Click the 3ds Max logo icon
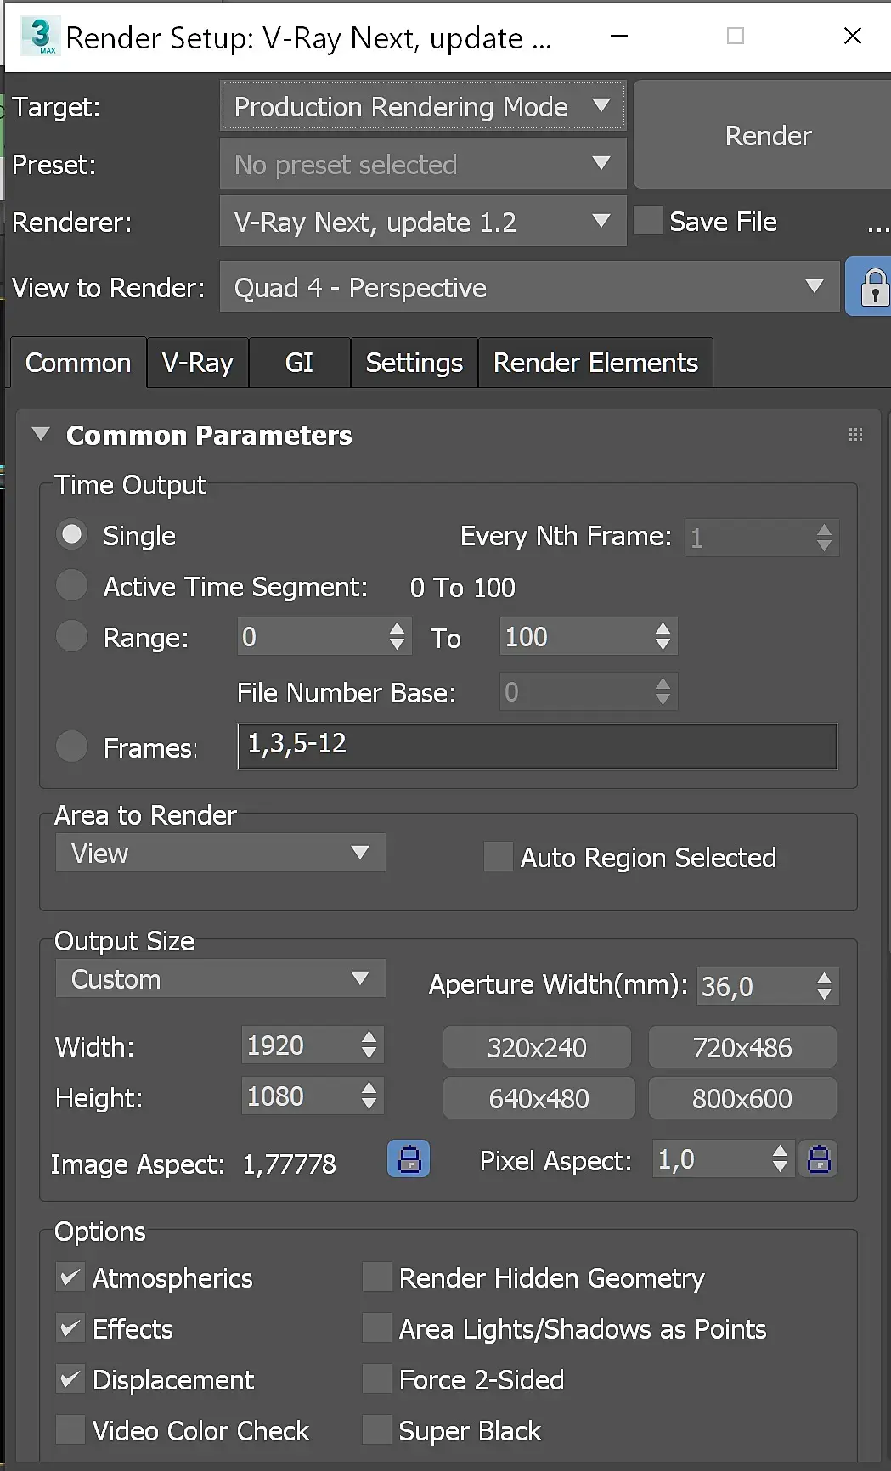 coord(40,37)
